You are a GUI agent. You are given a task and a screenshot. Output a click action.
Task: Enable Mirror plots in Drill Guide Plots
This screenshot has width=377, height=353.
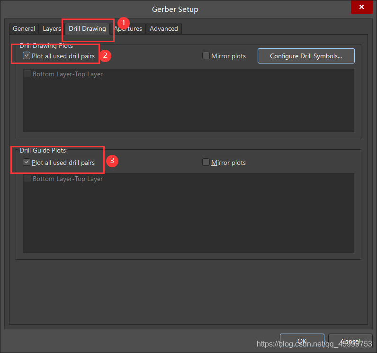[x=206, y=163]
